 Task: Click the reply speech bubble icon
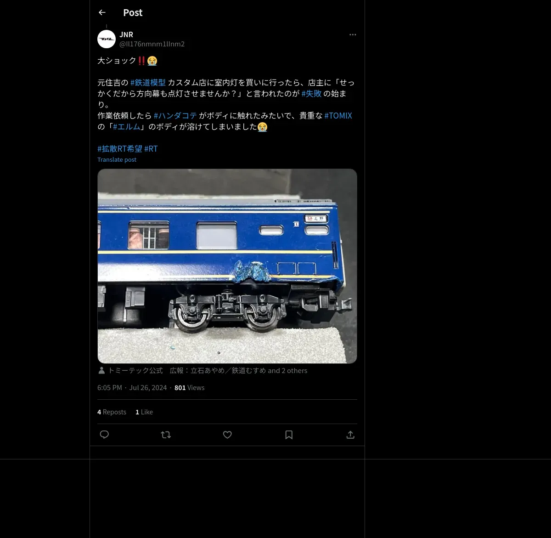[104, 435]
